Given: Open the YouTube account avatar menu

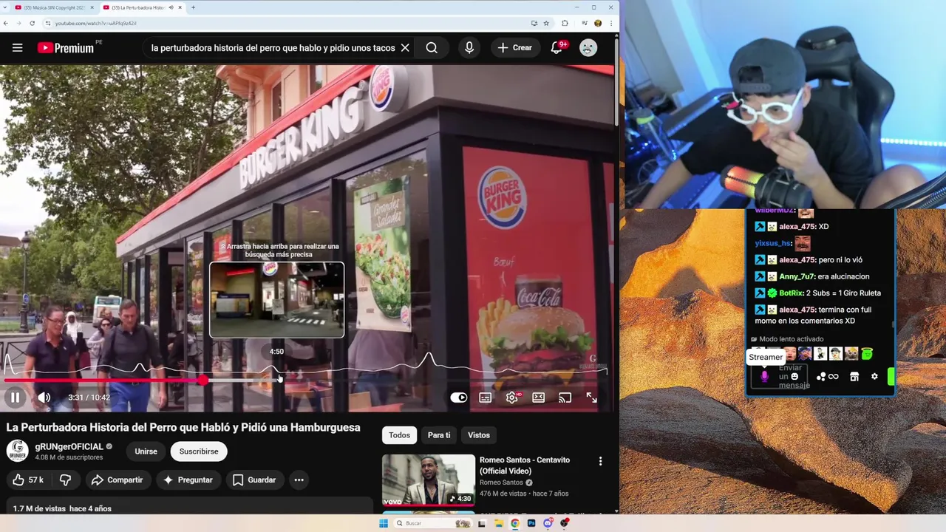Looking at the screenshot, I should point(588,48).
